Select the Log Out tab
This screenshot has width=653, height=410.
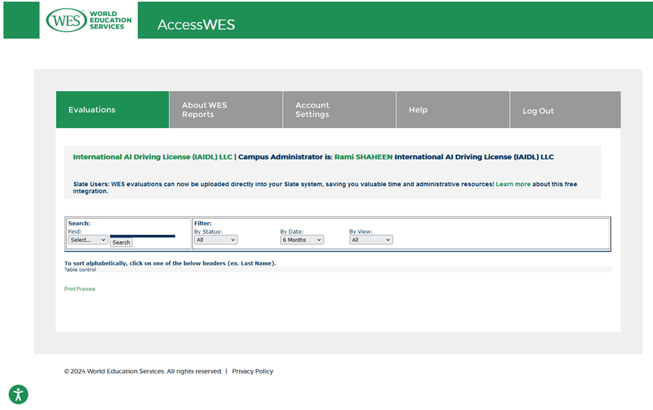click(x=565, y=110)
